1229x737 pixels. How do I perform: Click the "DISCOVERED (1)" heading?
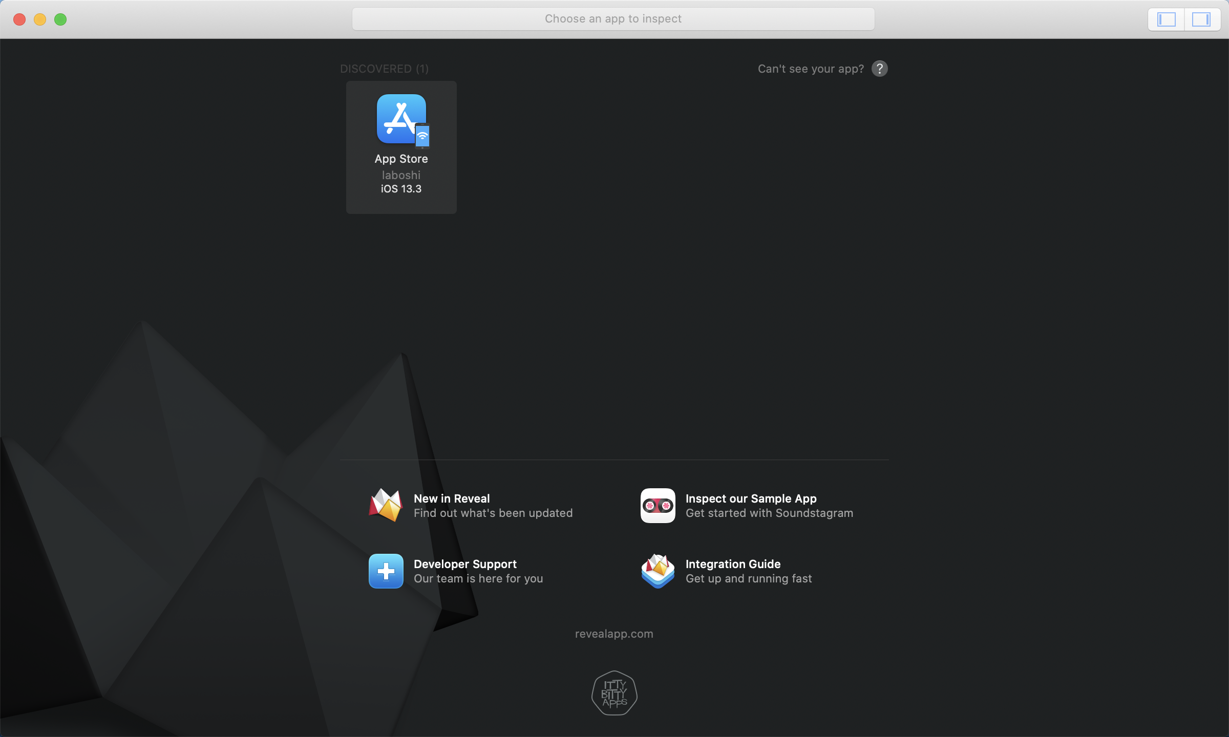point(385,69)
